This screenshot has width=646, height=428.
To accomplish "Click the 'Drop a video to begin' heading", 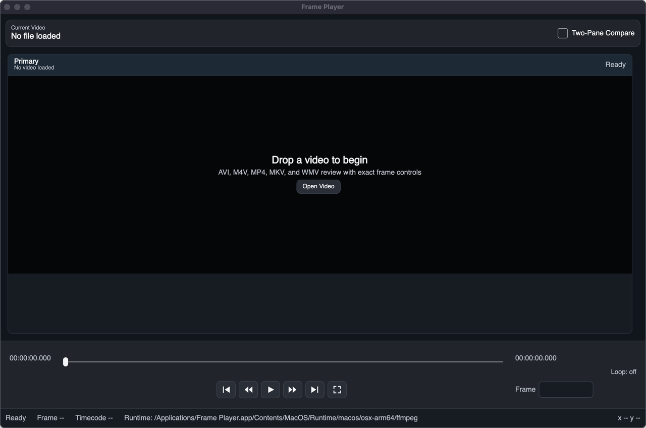I will pos(319,160).
